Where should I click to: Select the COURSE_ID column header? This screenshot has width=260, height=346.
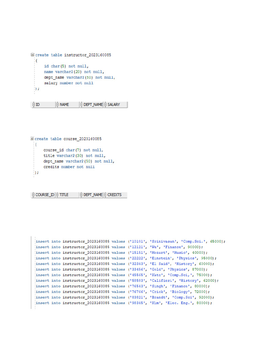pyautogui.click(x=43, y=195)
